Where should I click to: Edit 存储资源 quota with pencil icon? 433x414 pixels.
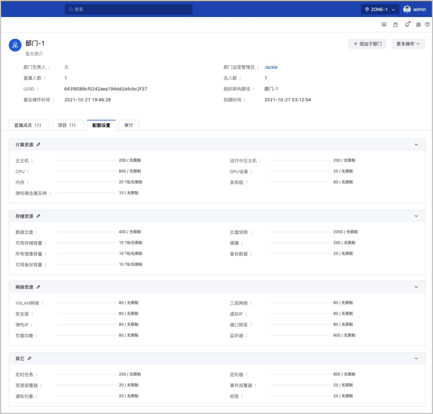point(38,216)
